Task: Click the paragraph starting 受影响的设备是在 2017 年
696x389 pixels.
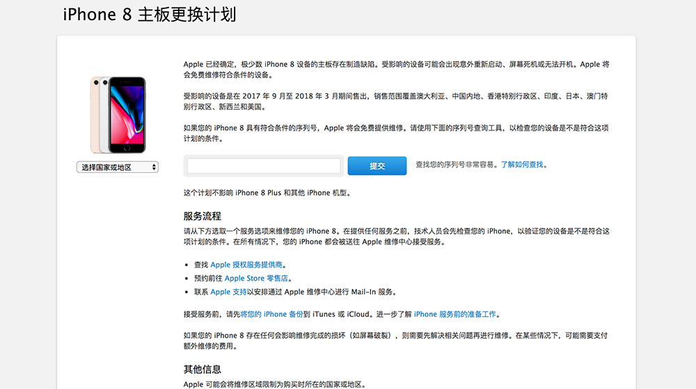Action: point(395,101)
